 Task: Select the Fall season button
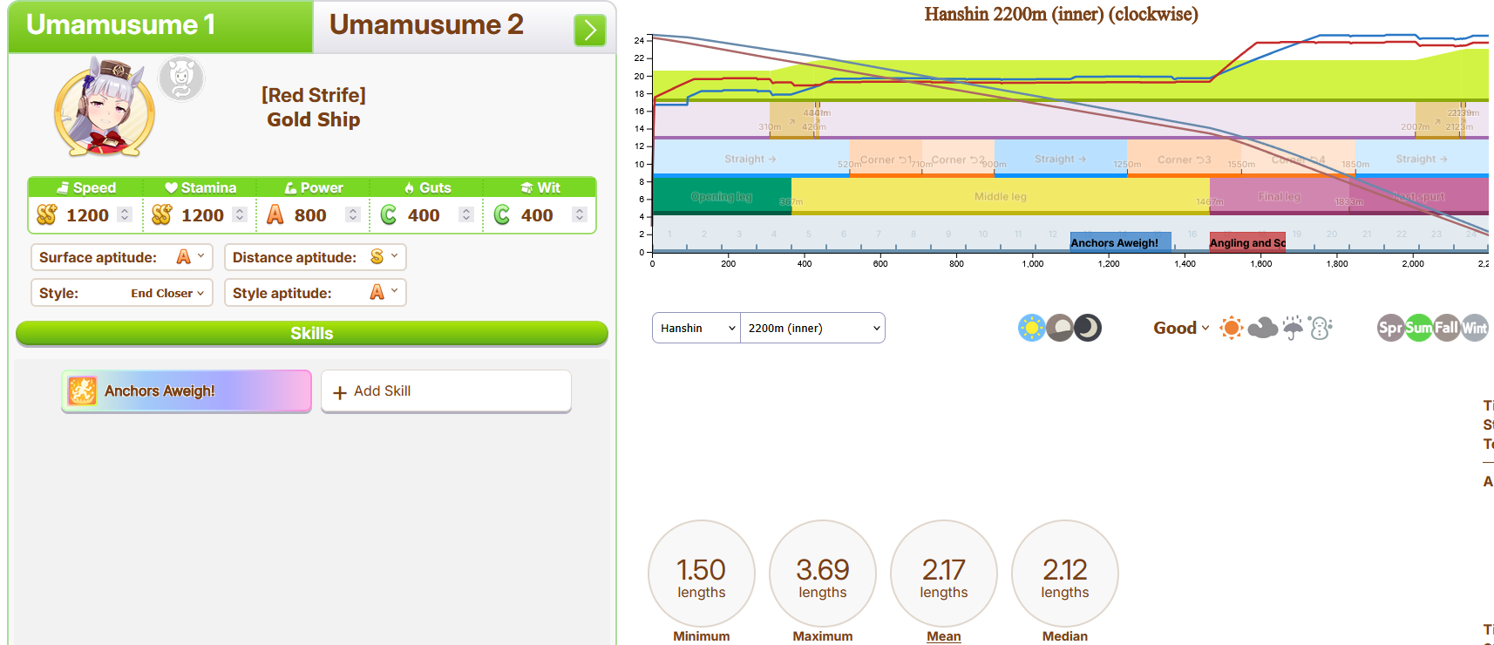click(1447, 328)
